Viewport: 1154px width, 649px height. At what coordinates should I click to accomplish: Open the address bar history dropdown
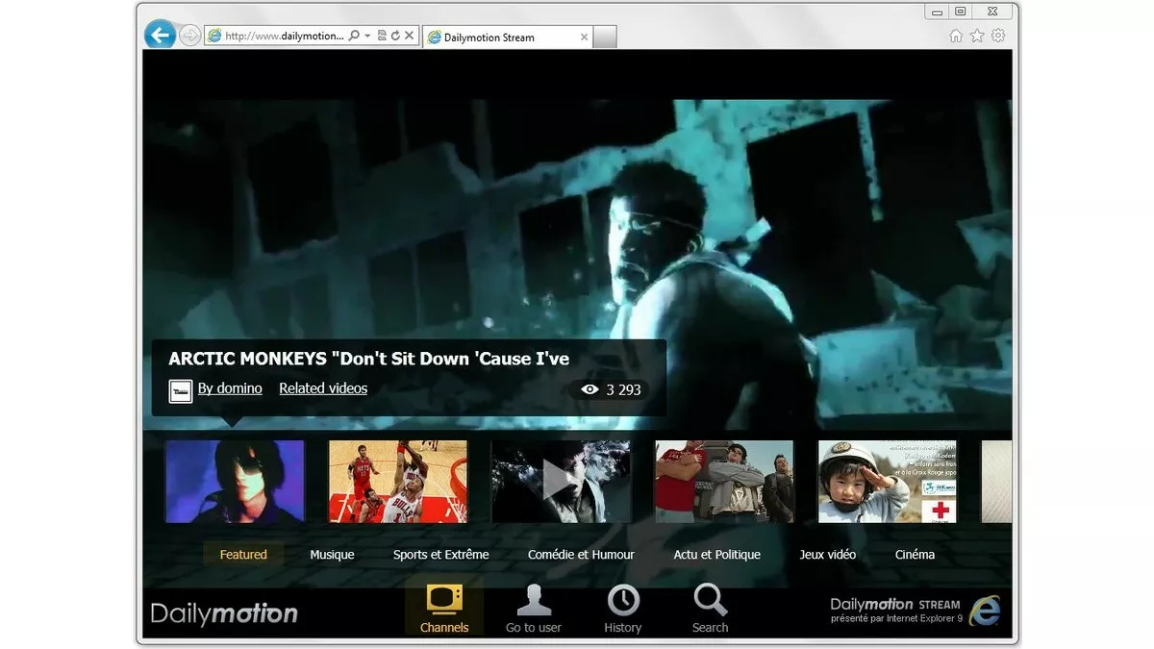(366, 35)
